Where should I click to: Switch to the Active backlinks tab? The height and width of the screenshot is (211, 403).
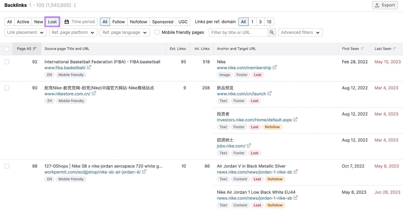[x=23, y=22]
